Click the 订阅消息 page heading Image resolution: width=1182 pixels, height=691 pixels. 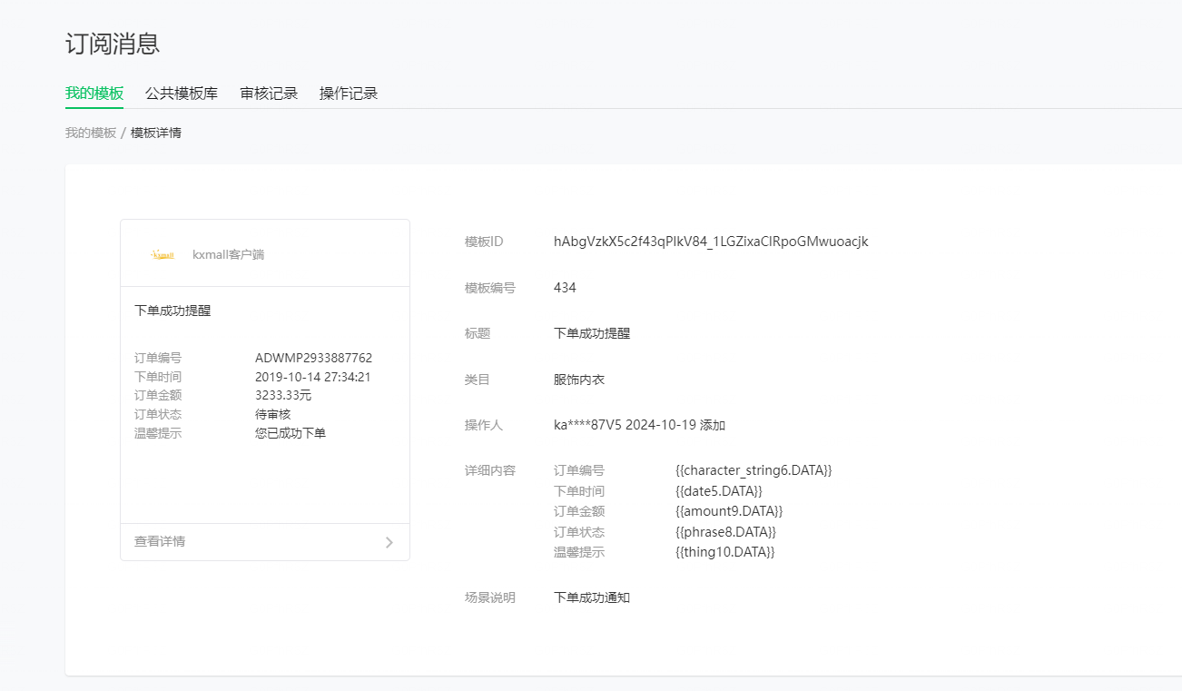click(x=113, y=44)
